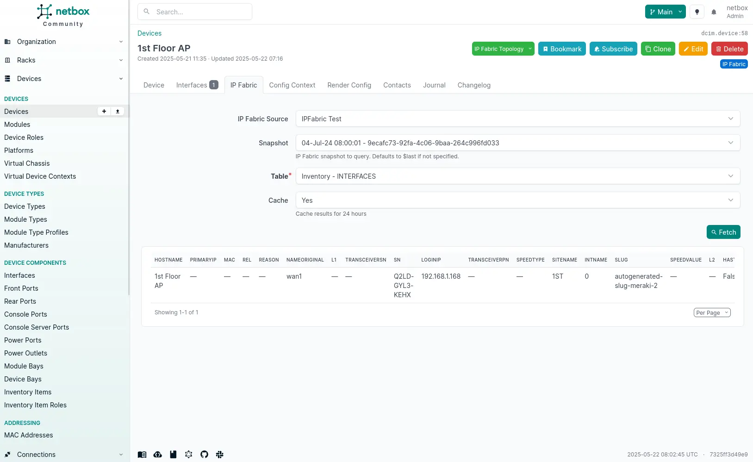Click the orange Edit button
The image size is (753, 462).
693,49
